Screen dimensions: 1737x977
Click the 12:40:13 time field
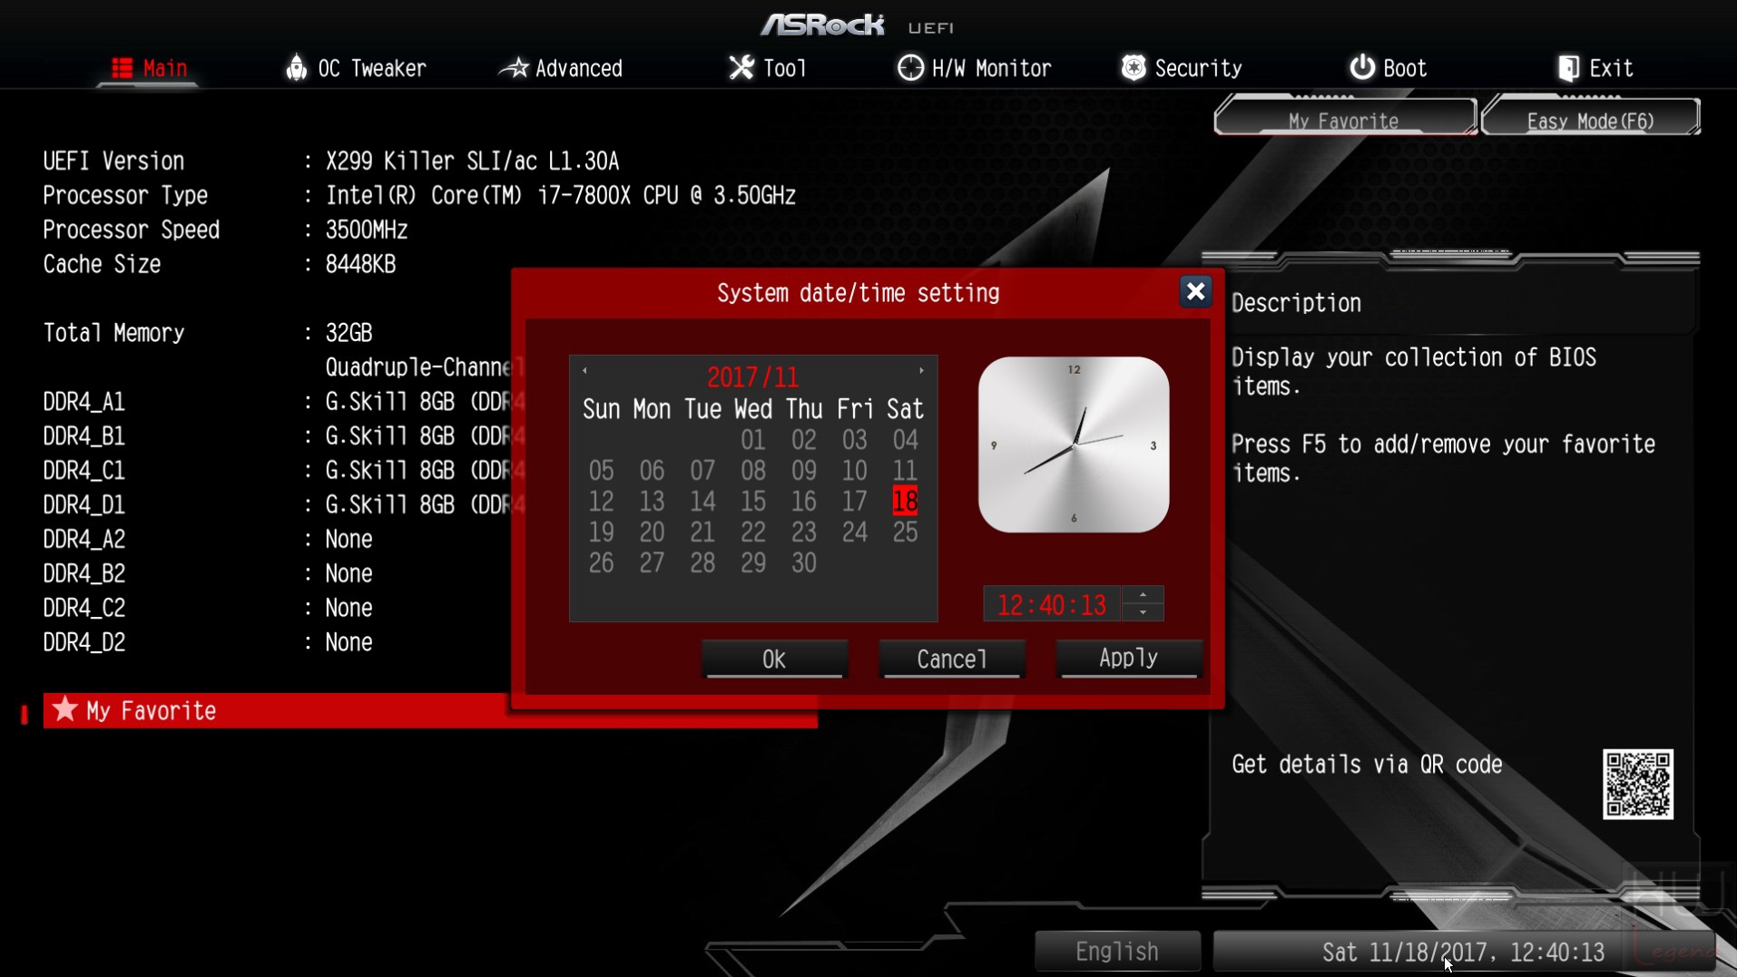(1052, 604)
